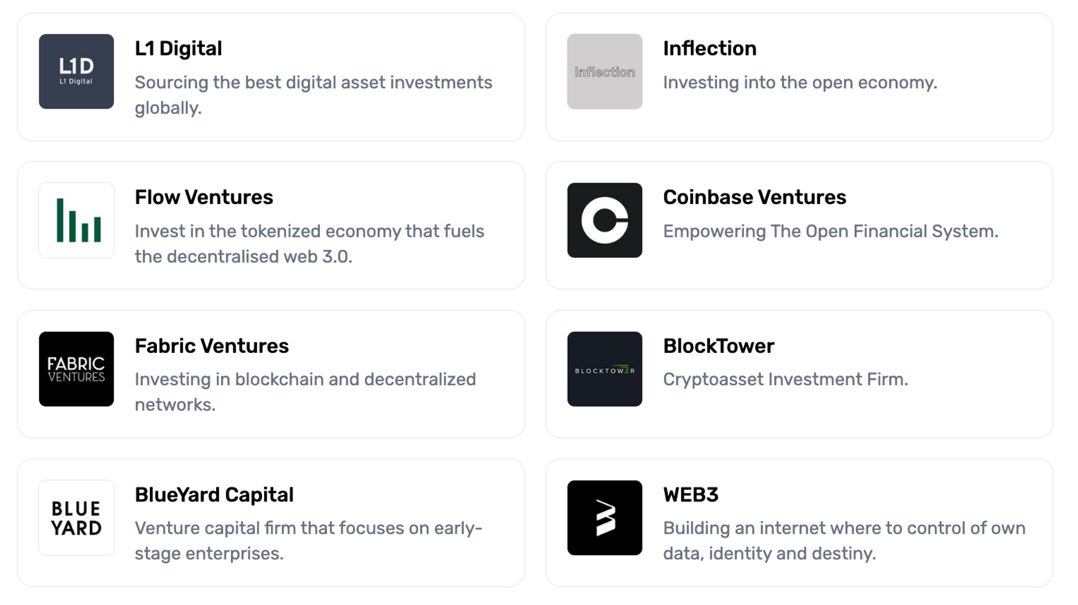1078x605 pixels.
Task: Open the Coinbase Ventures title link
Action: [x=754, y=197]
